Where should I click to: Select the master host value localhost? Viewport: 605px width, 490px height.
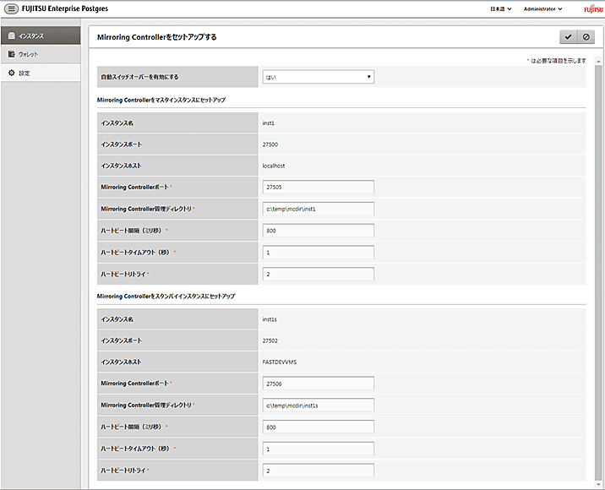pos(274,166)
